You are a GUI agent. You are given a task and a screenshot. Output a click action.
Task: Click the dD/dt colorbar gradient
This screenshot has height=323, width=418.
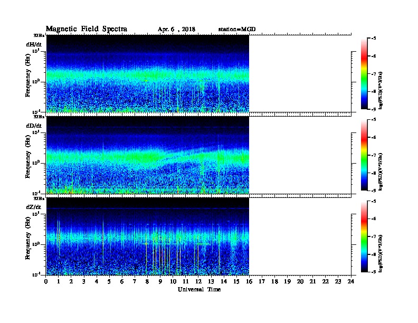(x=364, y=155)
